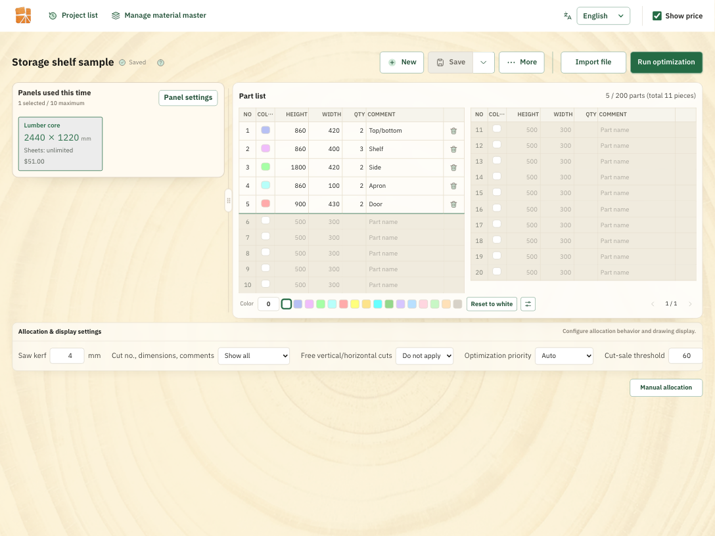715x536 pixels.
Task: Click the empty color box of row 8
Action: pyautogui.click(x=265, y=252)
